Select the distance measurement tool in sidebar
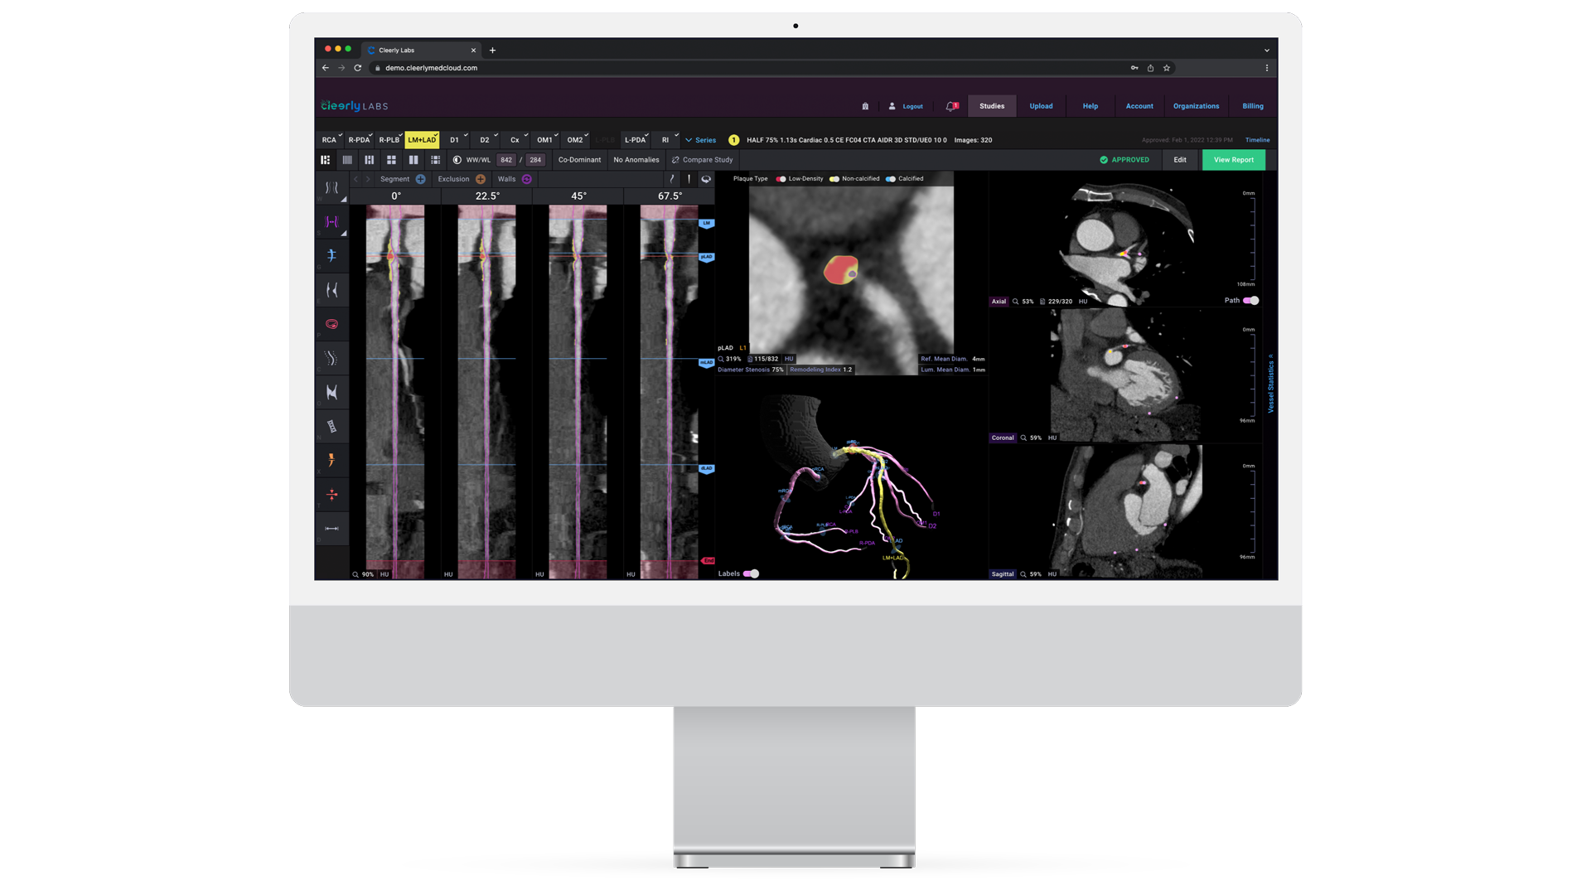Viewport: 1591px width, 895px height. [331, 529]
